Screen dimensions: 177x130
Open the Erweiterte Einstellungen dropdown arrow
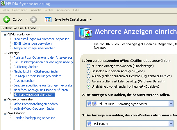pos(91,20)
